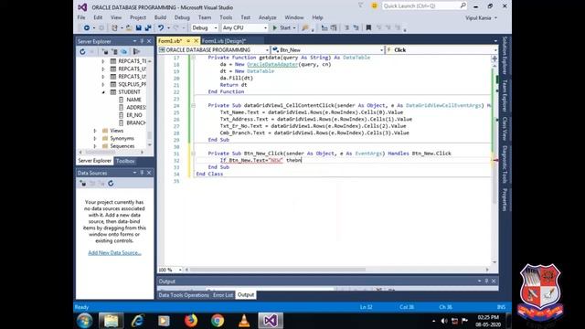Click the Visual Studio logo icon
This screenshot has width=585, height=329.
tap(82, 7)
